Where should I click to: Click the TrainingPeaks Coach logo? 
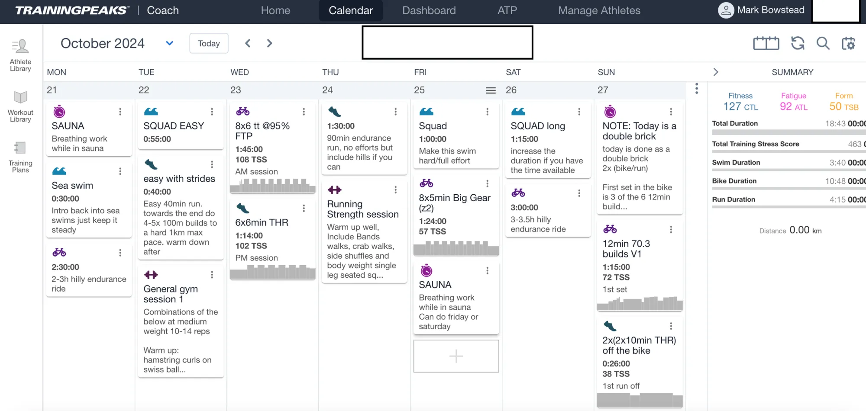pyautogui.click(x=97, y=10)
